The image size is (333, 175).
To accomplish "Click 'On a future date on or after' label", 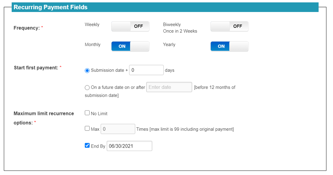I will click(x=118, y=87).
